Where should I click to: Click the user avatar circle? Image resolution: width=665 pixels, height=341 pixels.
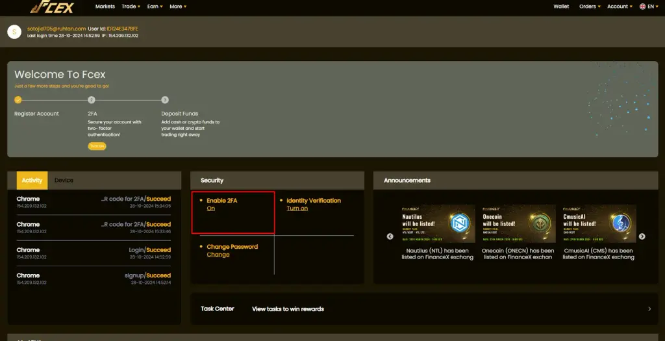coord(14,32)
